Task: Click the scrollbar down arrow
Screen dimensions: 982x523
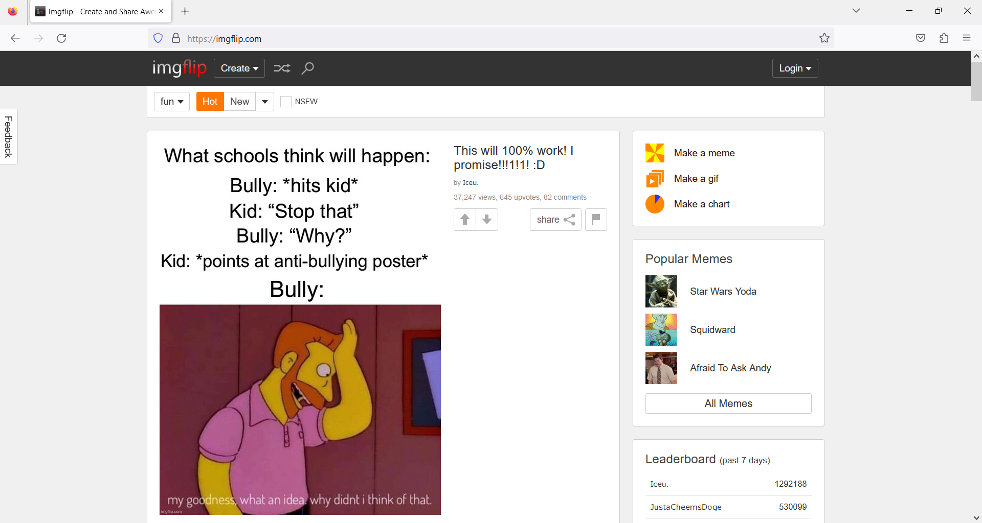Action: coord(976,518)
